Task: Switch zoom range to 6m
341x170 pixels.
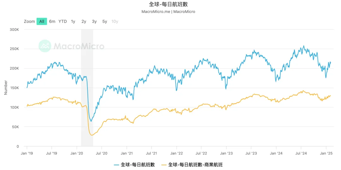Action: [52, 21]
